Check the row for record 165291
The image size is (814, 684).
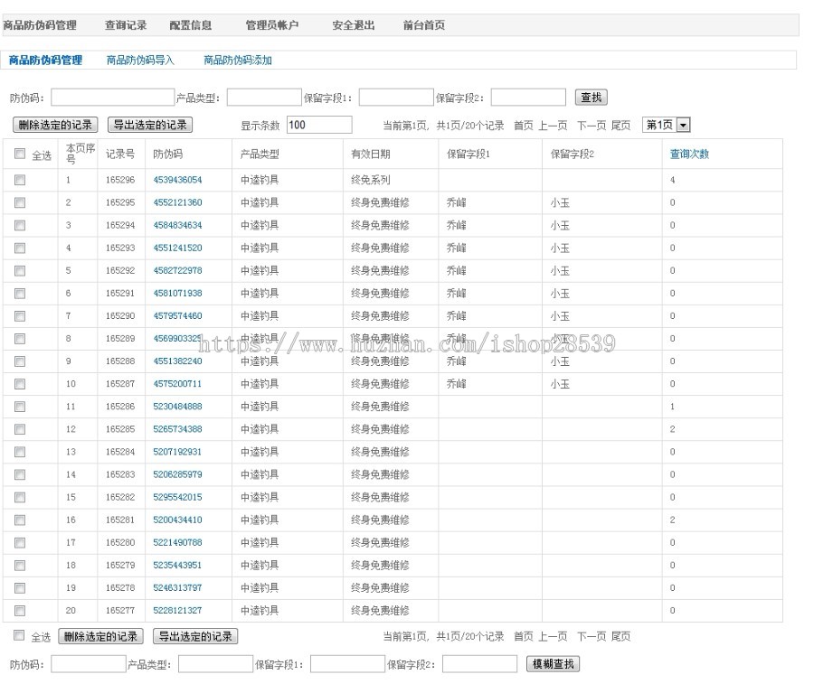click(x=20, y=294)
